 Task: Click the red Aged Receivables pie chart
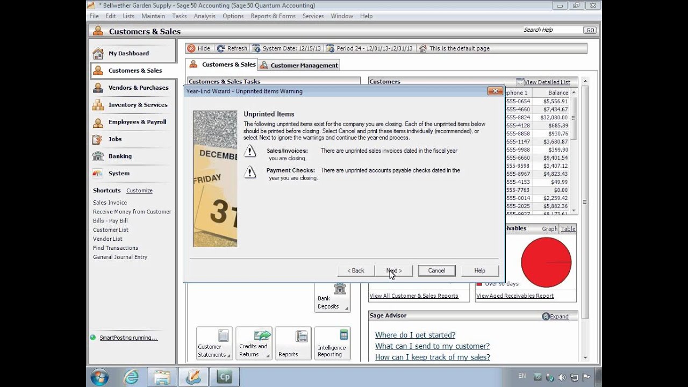tap(546, 262)
